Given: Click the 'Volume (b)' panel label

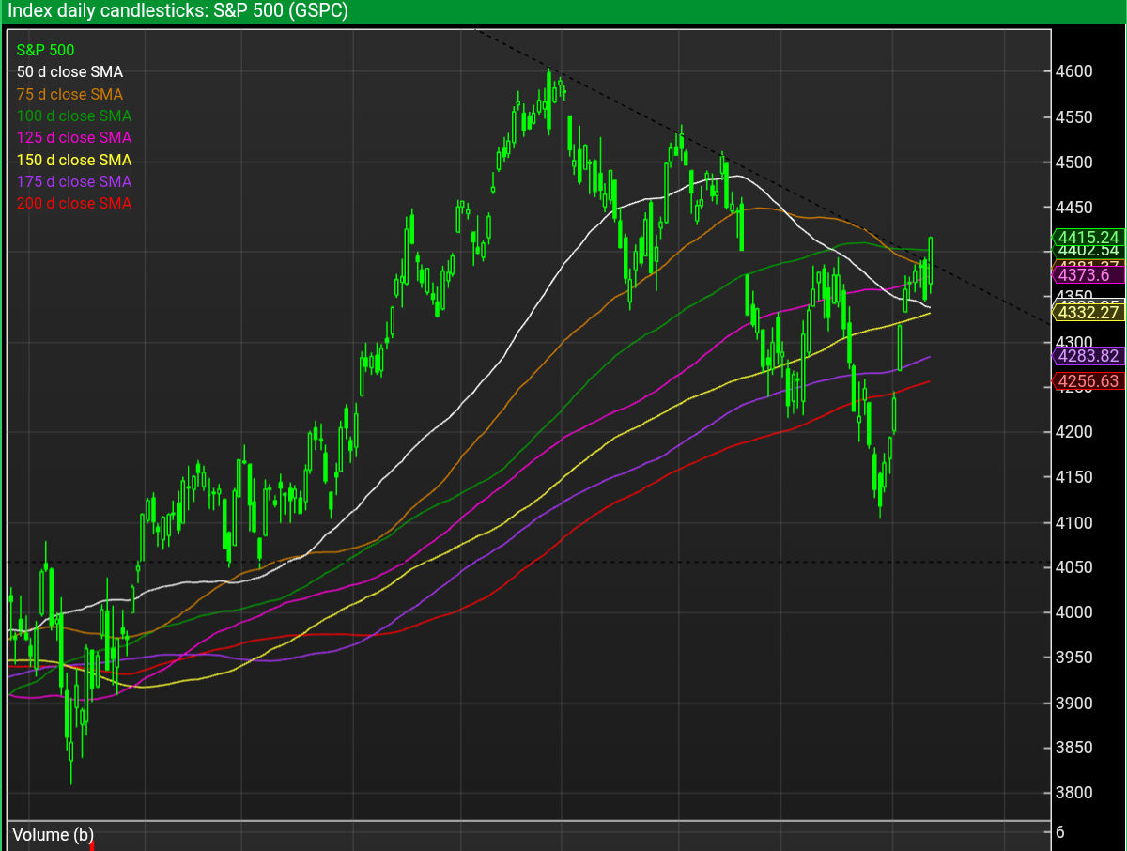Looking at the screenshot, I should 53,835.
